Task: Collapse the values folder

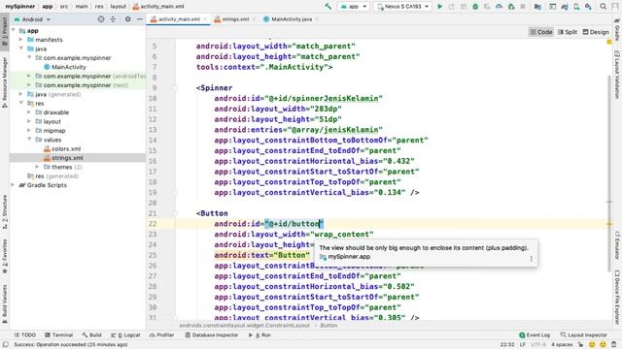Action: [29, 140]
